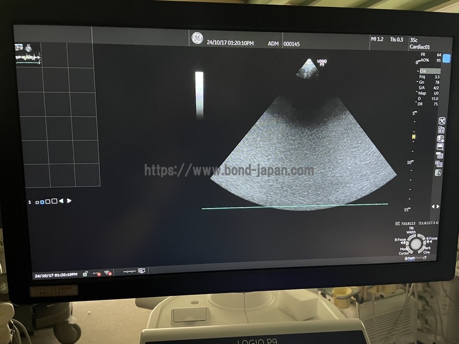
Task: Go to next clipboard page with right arrow
Action: 69,201
